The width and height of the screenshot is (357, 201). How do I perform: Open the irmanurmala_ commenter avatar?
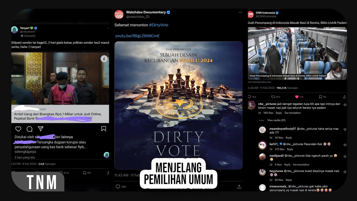(262, 187)
